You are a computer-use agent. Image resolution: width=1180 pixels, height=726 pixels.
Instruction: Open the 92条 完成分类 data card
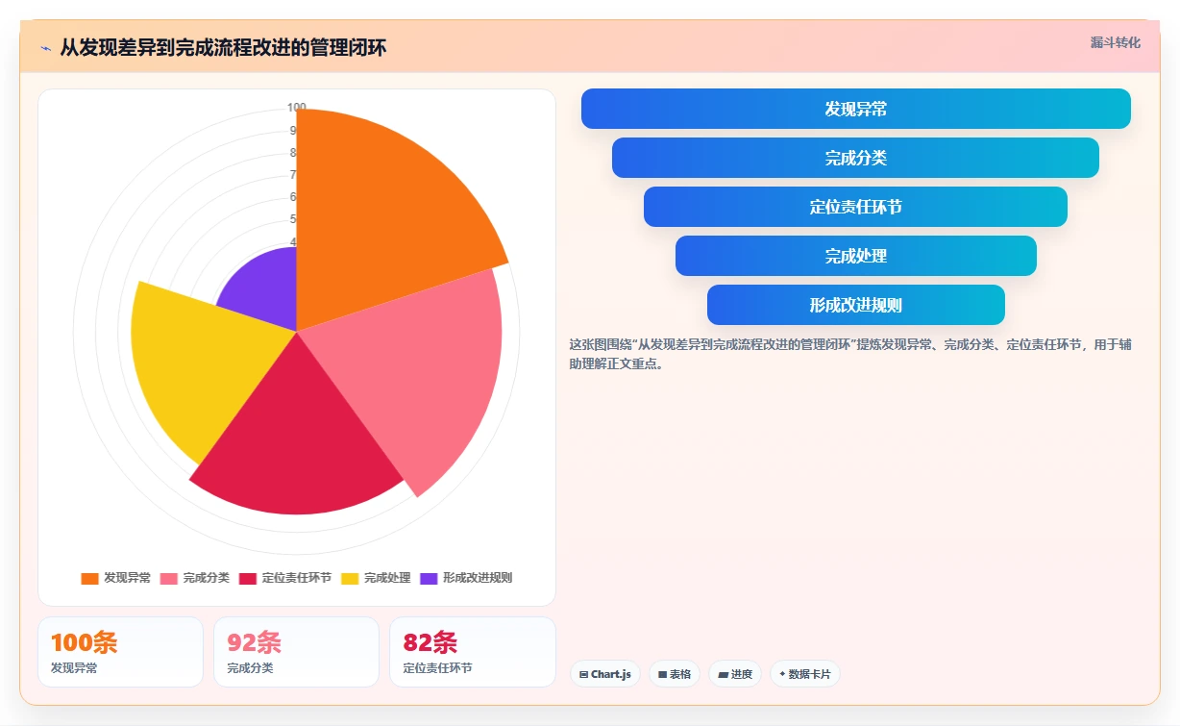tap(296, 652)
